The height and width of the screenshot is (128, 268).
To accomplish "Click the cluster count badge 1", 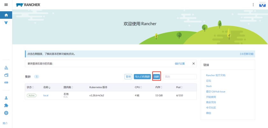I will click(x=37, y=77).
